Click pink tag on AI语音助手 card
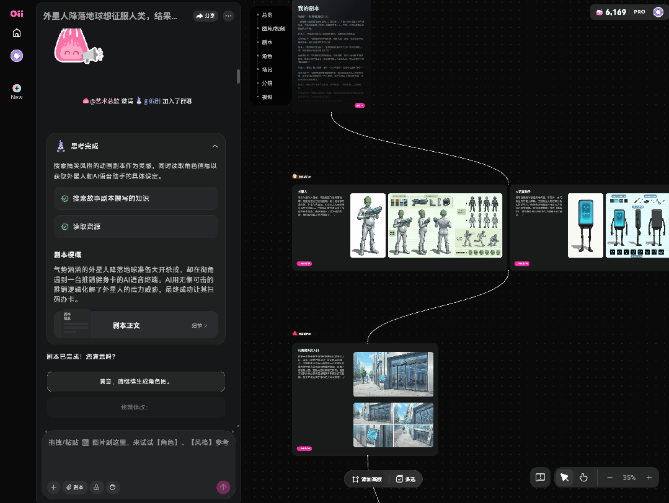 tap(522, 263)
